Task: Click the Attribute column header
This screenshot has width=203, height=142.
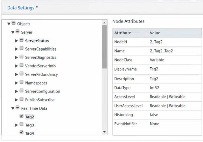Action: (122, 33)
